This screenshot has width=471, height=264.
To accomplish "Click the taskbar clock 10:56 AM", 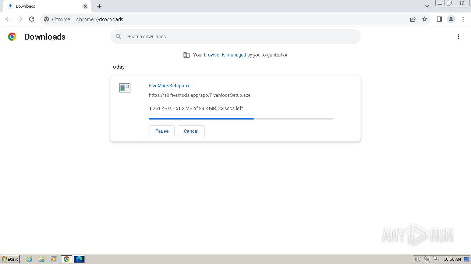I will pos(452,259).
